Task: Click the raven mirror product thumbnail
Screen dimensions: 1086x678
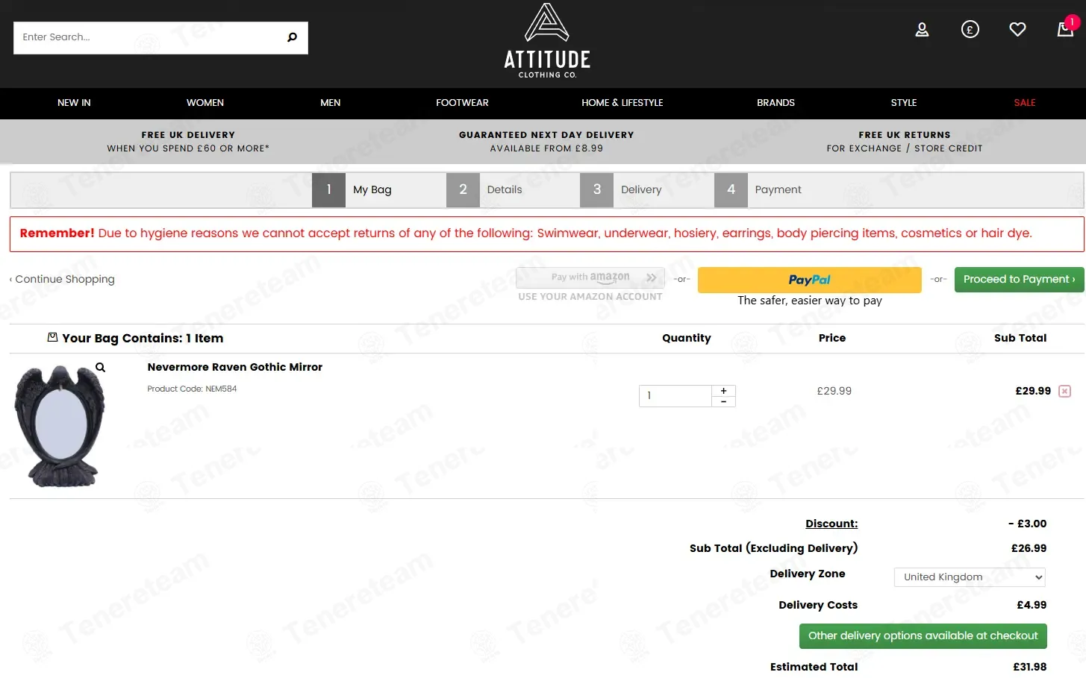Action: click(60, 426)
